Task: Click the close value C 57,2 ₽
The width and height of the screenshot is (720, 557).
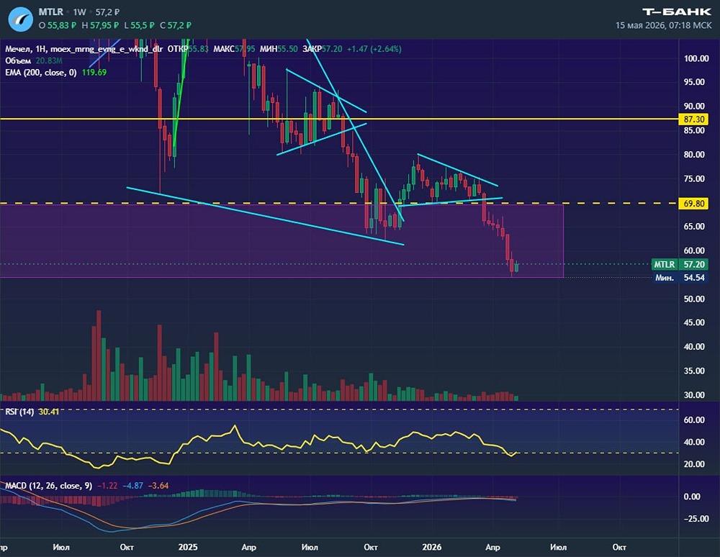Action: coord(176,25)
